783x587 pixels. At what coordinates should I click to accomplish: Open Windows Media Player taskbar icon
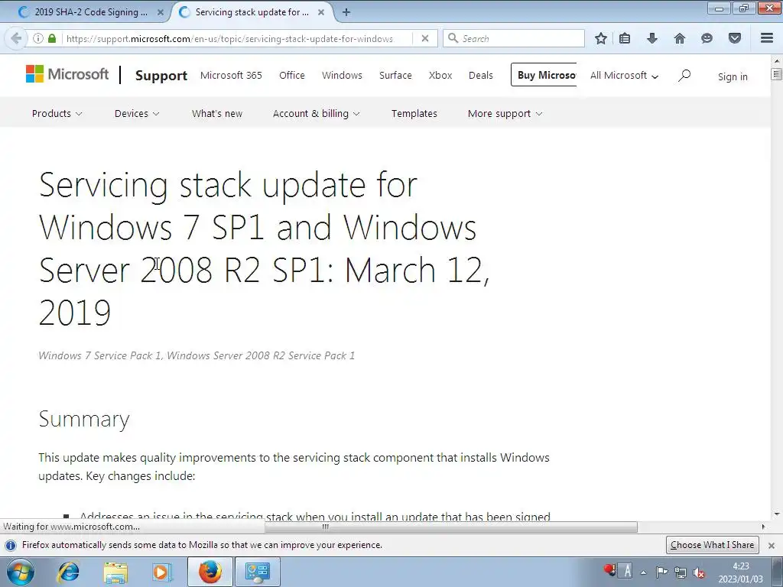[x=162, y=572]
